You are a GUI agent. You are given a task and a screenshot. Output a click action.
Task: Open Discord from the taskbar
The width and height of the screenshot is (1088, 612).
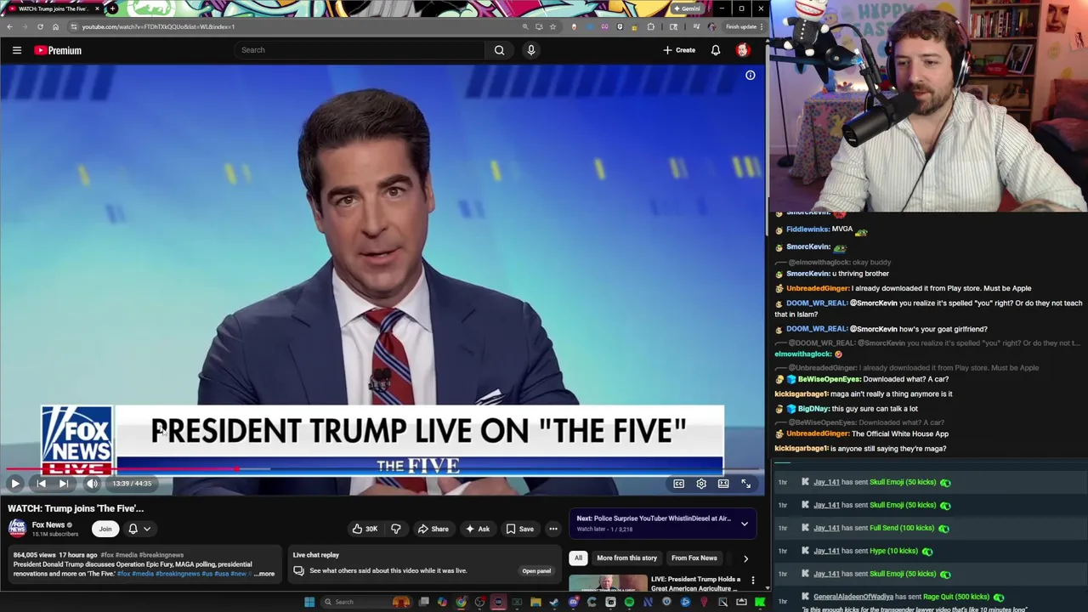pyautogui.click(x=573, y=602)
